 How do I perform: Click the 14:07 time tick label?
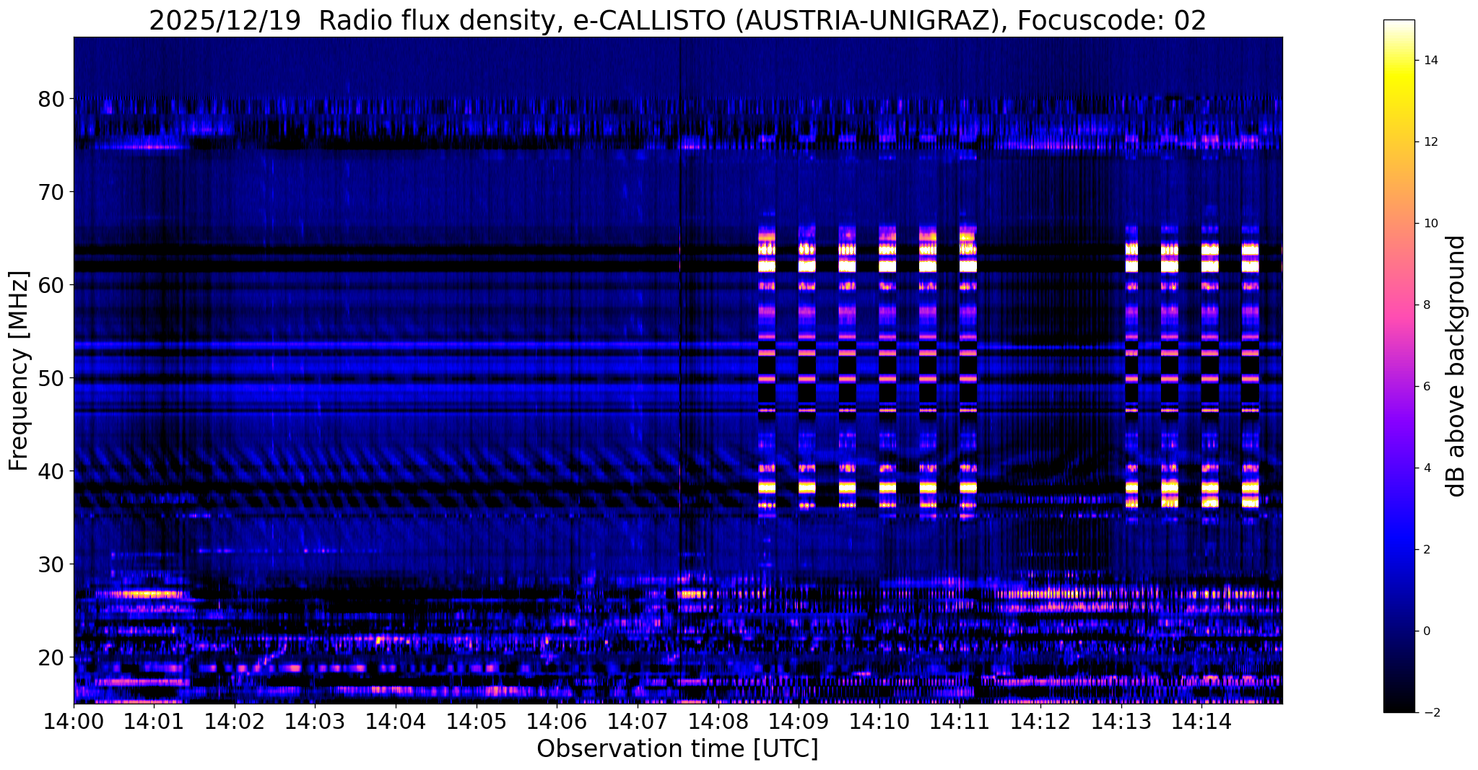tap(637, 720)
